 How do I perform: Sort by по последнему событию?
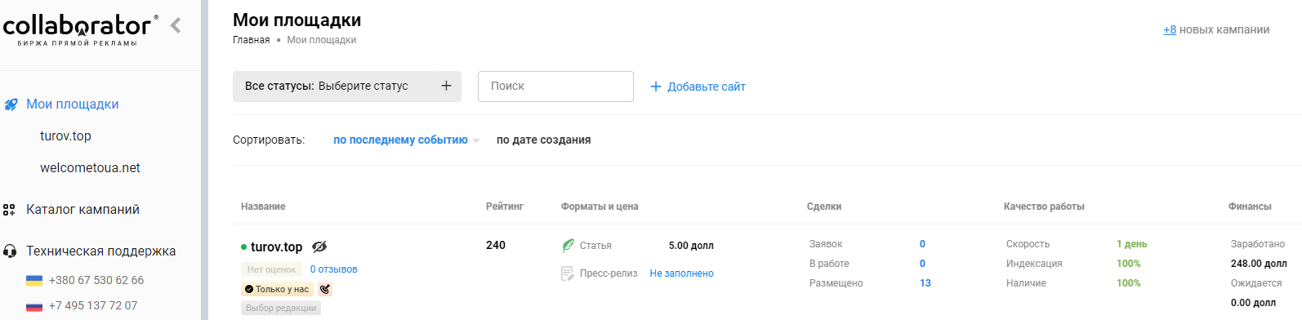pos(400,140)
